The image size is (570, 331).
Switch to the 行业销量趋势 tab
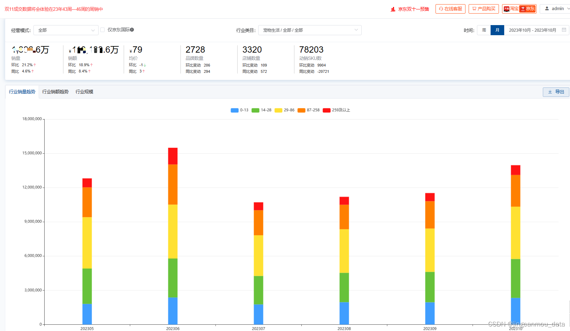[22, 92]
